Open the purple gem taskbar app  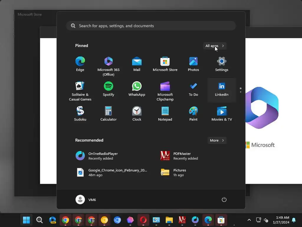pyautogui.click(x=130, y=220)
